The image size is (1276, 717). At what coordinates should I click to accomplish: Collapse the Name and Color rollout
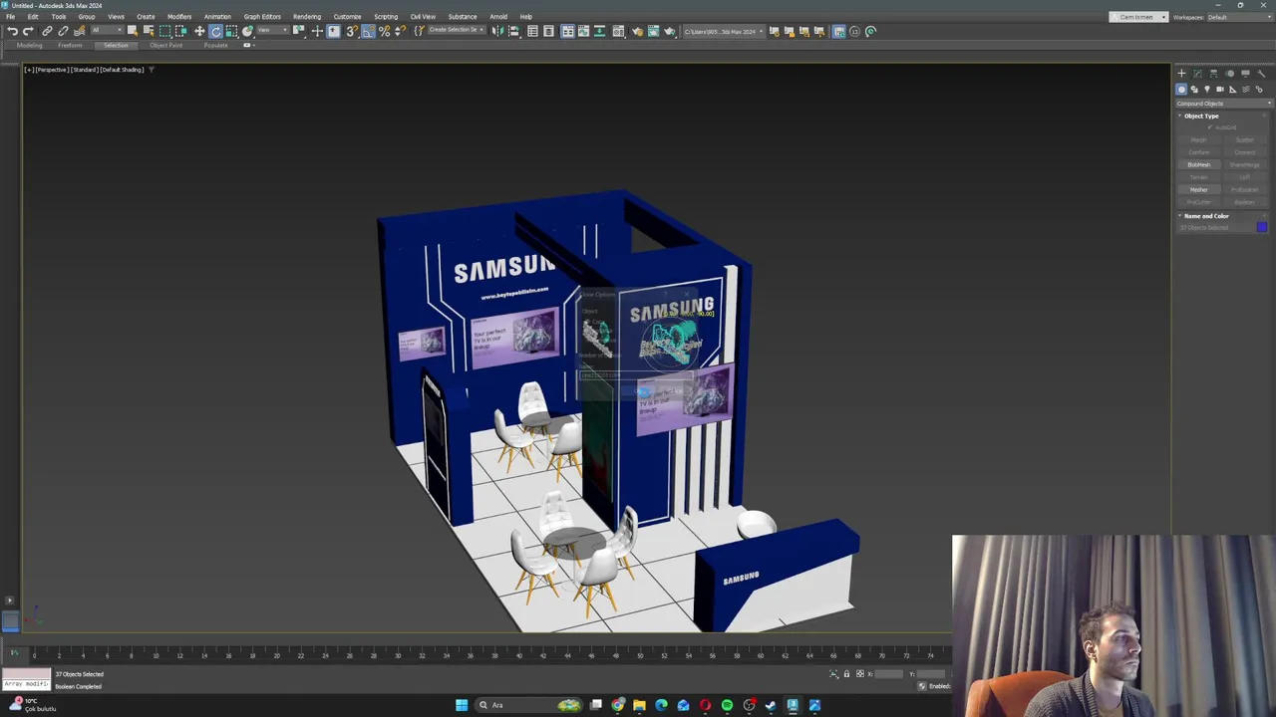tap(1206, 216)
